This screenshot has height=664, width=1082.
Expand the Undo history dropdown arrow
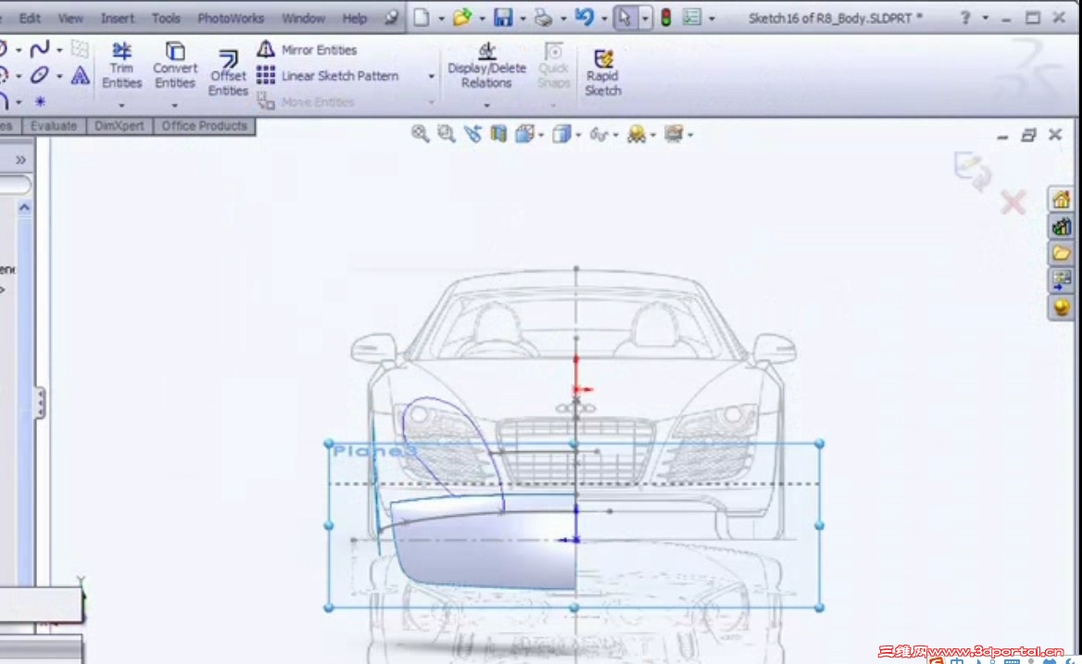[604, 19]
